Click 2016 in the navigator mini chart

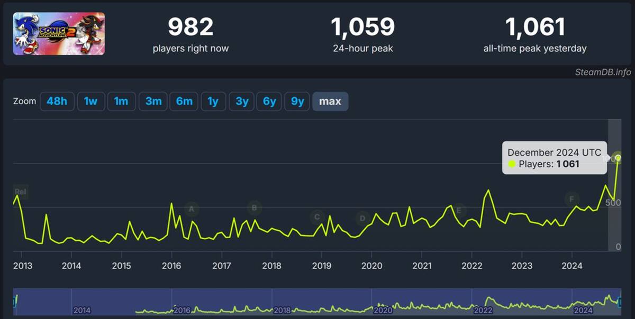tap(182, 311)
